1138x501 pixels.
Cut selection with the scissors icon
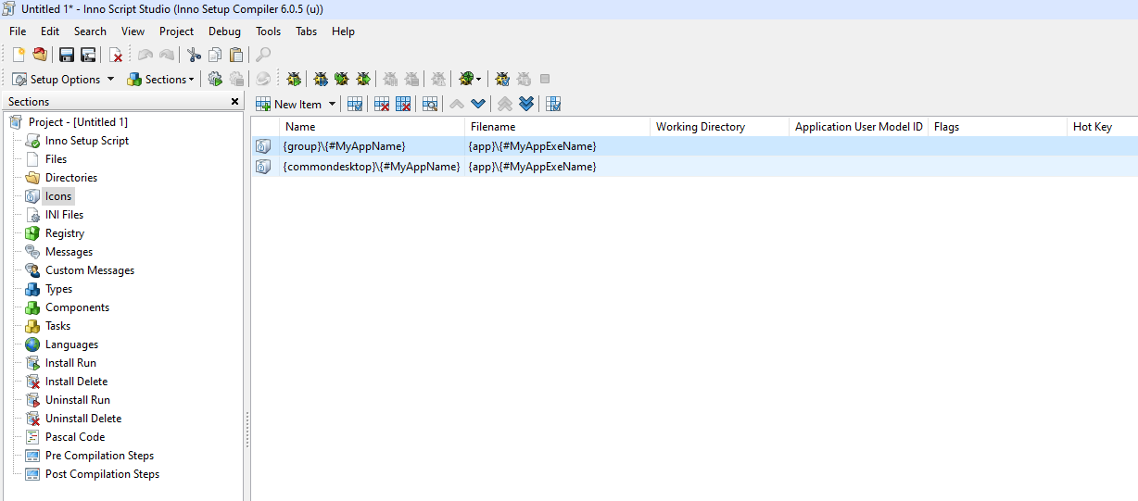click(x=194, y=55)
